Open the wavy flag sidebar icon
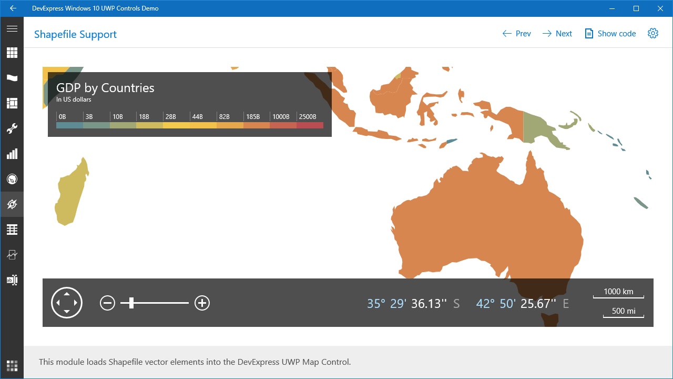This screenshot has width=673, height=379. click(12, 78)
